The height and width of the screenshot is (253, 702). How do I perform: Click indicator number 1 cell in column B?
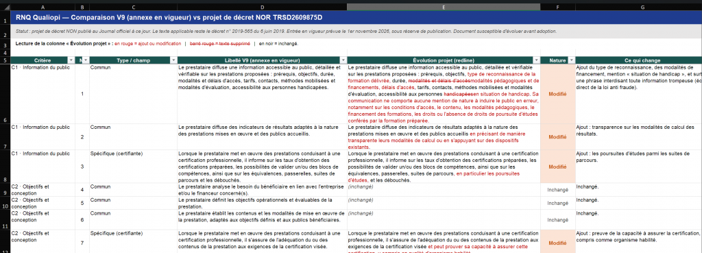click(x=82, y=94)
